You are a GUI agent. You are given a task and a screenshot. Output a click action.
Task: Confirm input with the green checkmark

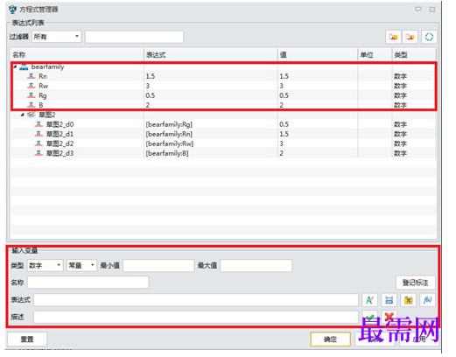coord(369,317)
